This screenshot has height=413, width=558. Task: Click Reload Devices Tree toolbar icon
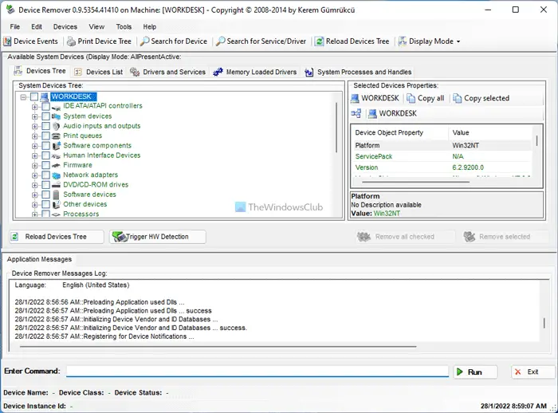[x=320, y=41]
